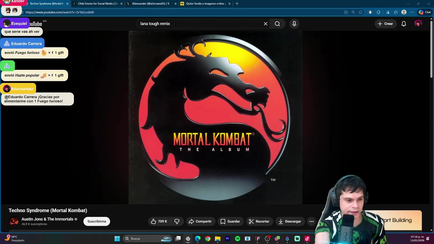
Task: Open Copilot Chat in the browser toolbar
Action: click(x=425, y=12)
